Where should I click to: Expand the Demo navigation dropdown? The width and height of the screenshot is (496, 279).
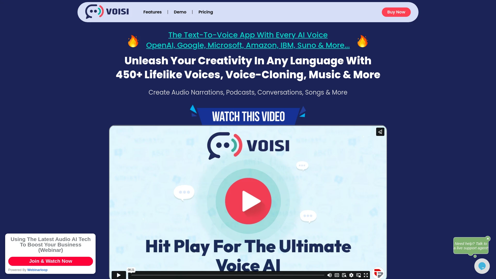coord(180,12)
